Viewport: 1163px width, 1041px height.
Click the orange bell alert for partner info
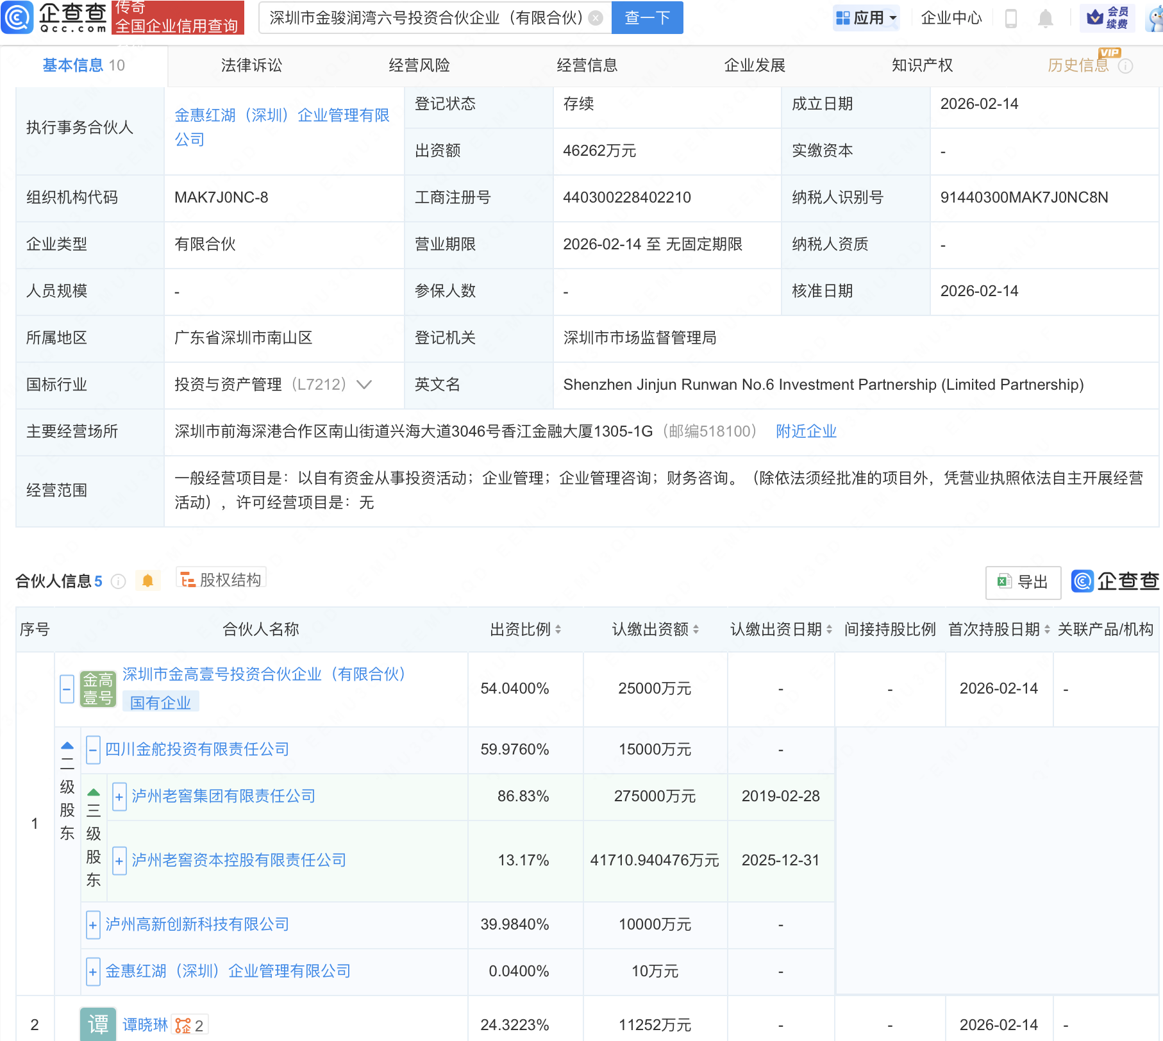(x=147, y=581)
